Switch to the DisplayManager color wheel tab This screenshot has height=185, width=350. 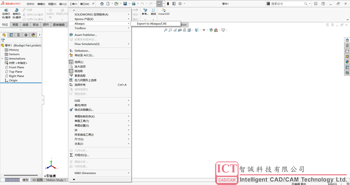[33, 35]
